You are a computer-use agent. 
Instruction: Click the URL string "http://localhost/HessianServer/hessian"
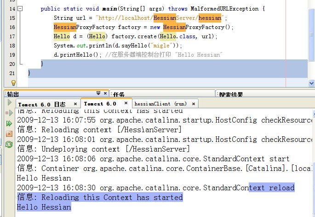coord(160,18)
